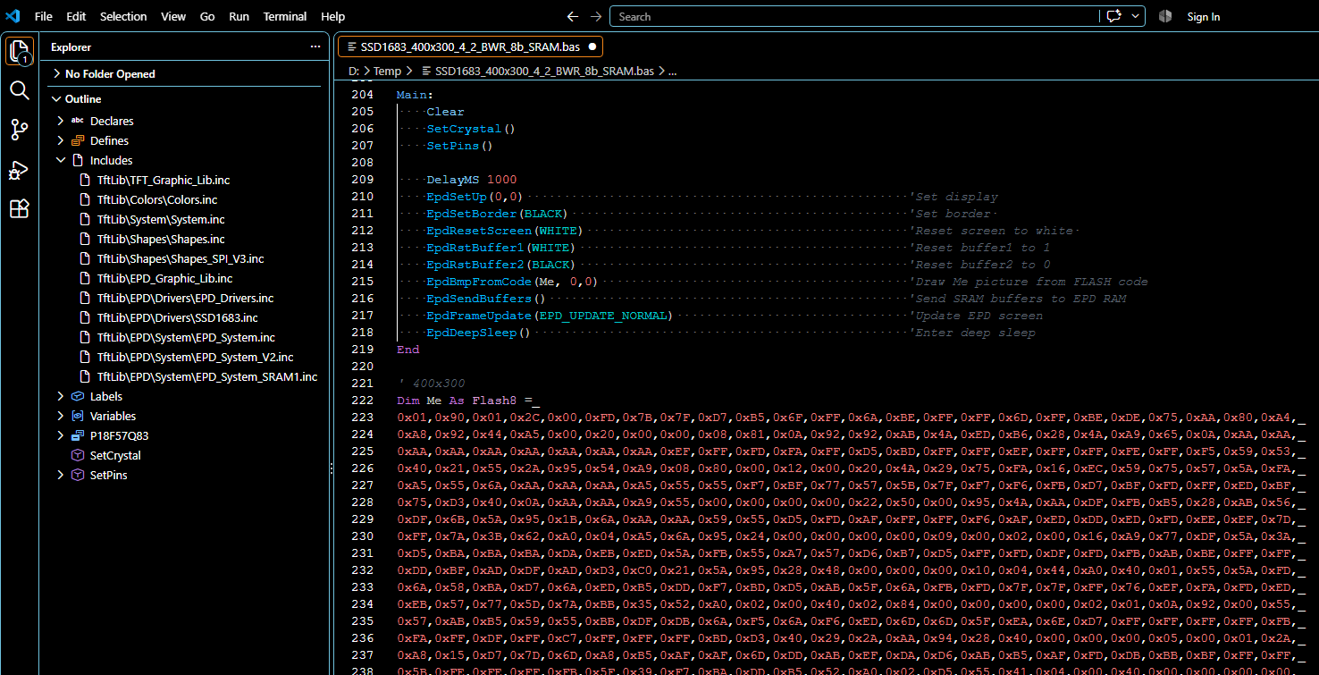This screenshot has height=675, width=1319.
Task: Click the Go Back arrow in the title bar
Action: [x=573, y=16]
